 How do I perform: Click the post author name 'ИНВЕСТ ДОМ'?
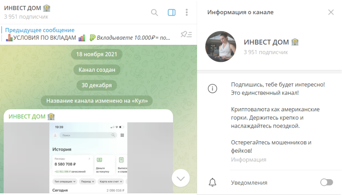[x=32, y=117]
